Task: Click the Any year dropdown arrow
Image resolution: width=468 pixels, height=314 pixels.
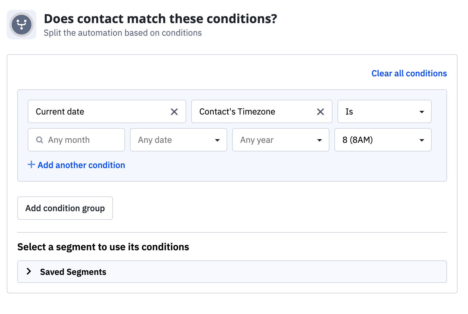Action: click(320, 140)
